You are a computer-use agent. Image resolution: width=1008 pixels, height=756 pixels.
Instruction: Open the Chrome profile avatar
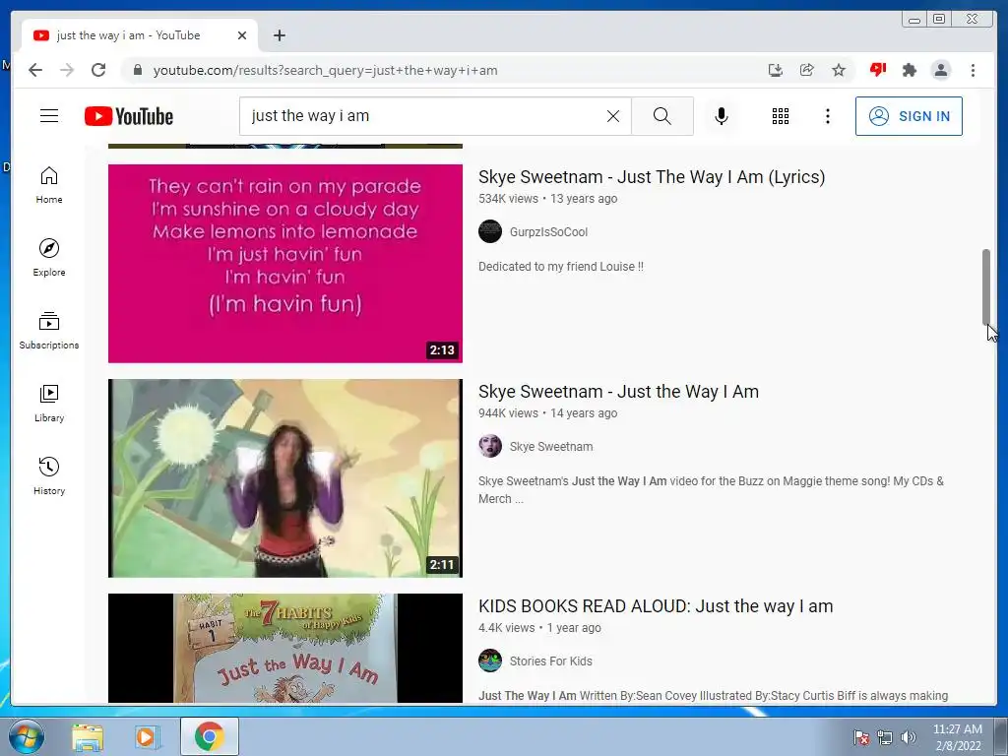(940, 70)
